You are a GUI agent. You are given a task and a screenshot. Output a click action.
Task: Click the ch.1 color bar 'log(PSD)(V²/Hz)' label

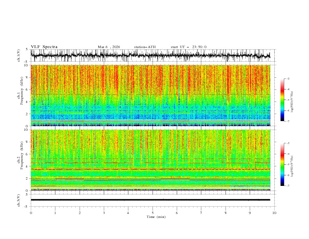point(292,102)
